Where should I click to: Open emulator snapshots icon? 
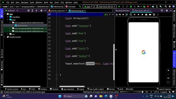[x=154, y=15]
